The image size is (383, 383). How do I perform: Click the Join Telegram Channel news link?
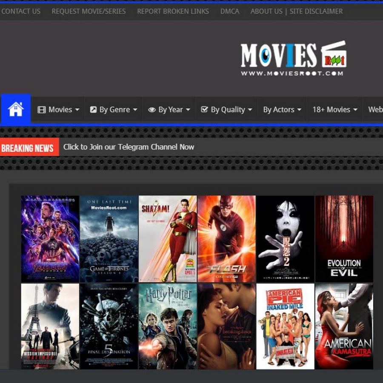point(129,147)
